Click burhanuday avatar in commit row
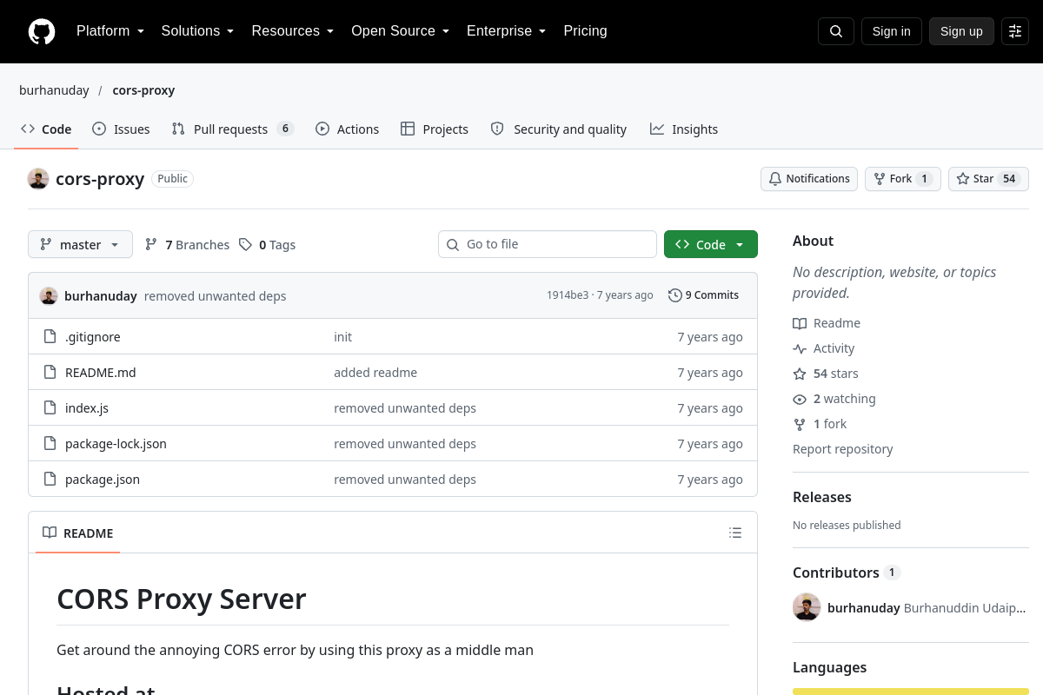 49,295
